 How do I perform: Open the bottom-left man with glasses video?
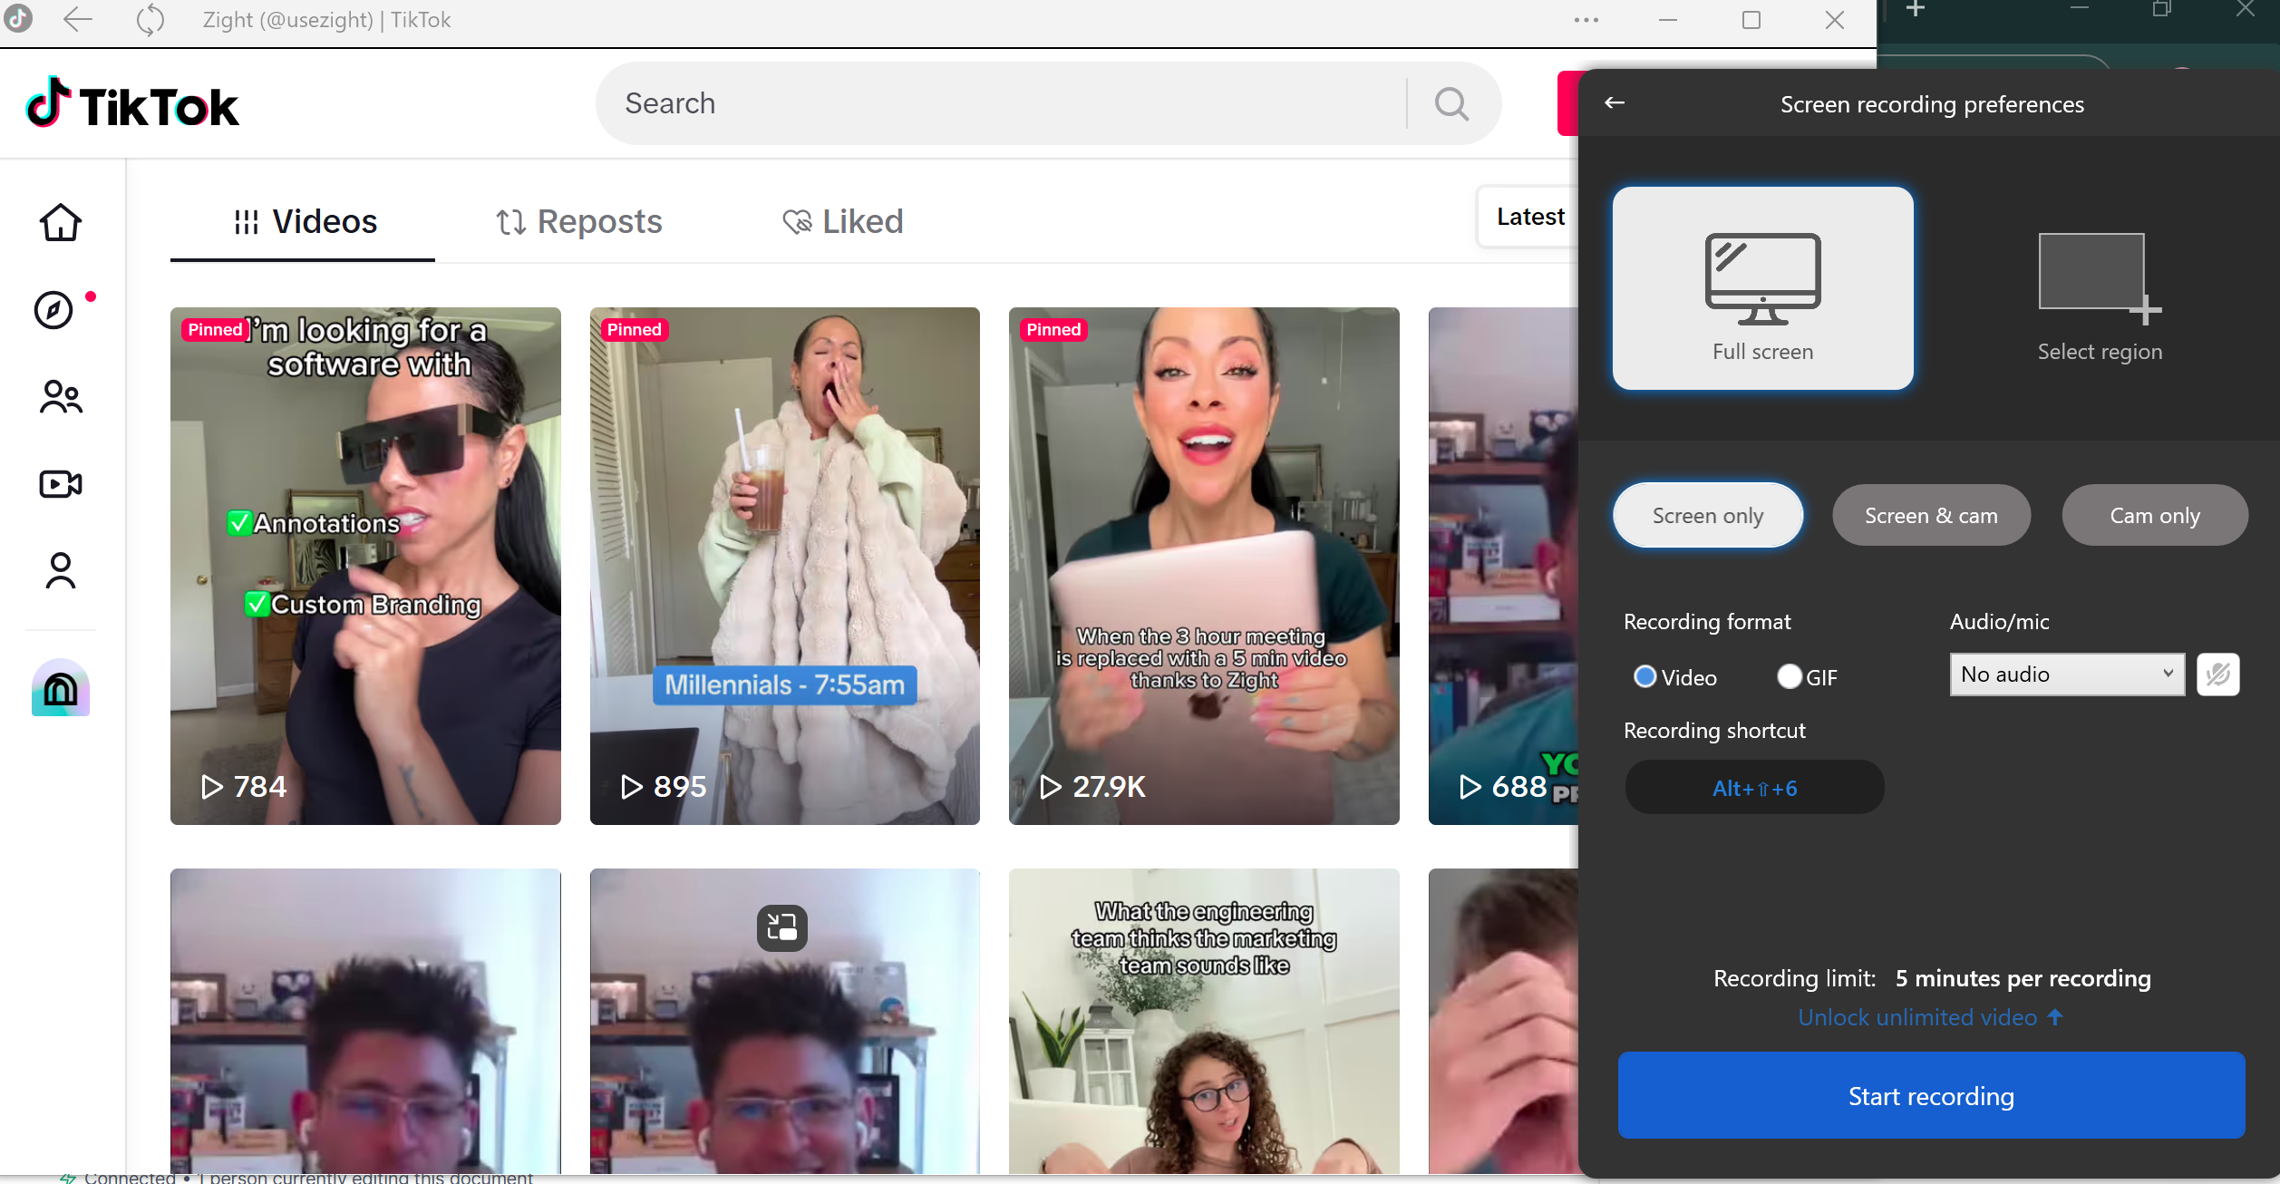[365, 1021]
